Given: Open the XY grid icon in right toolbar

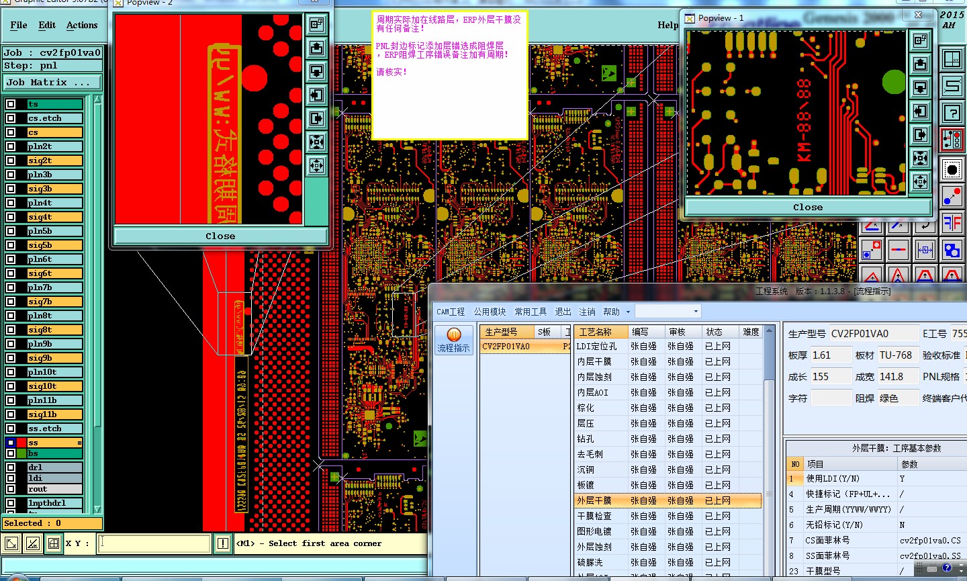Looking at the screenshot, I should (952, 59).
